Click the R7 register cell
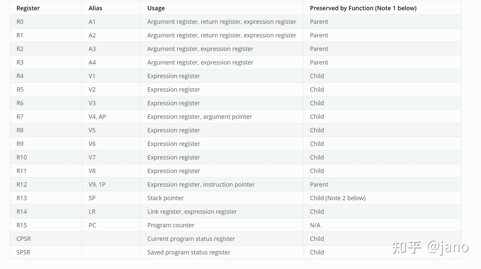The width and height of the screenshot is (481, 269). click(20, 117)
